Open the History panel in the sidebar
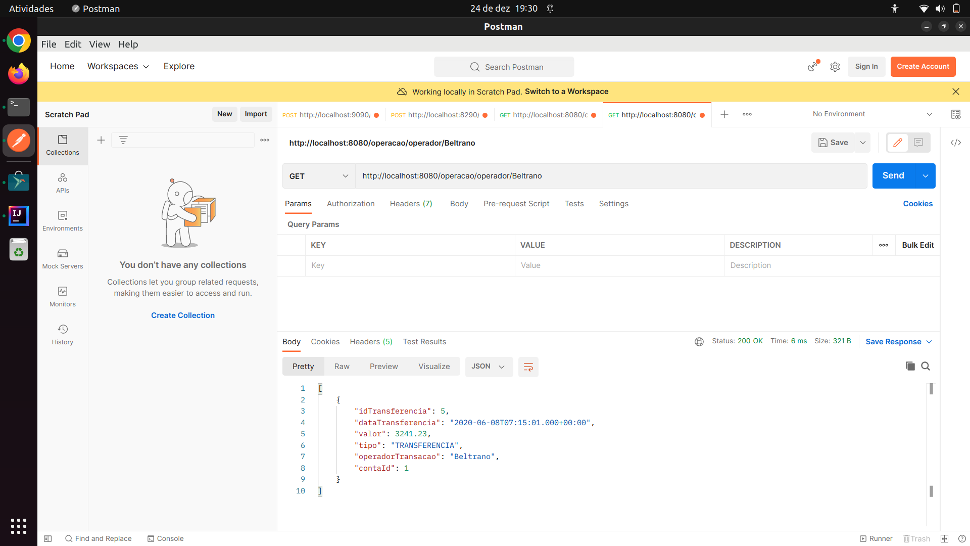This screenshot has width=970, height=546. [62, 334]
